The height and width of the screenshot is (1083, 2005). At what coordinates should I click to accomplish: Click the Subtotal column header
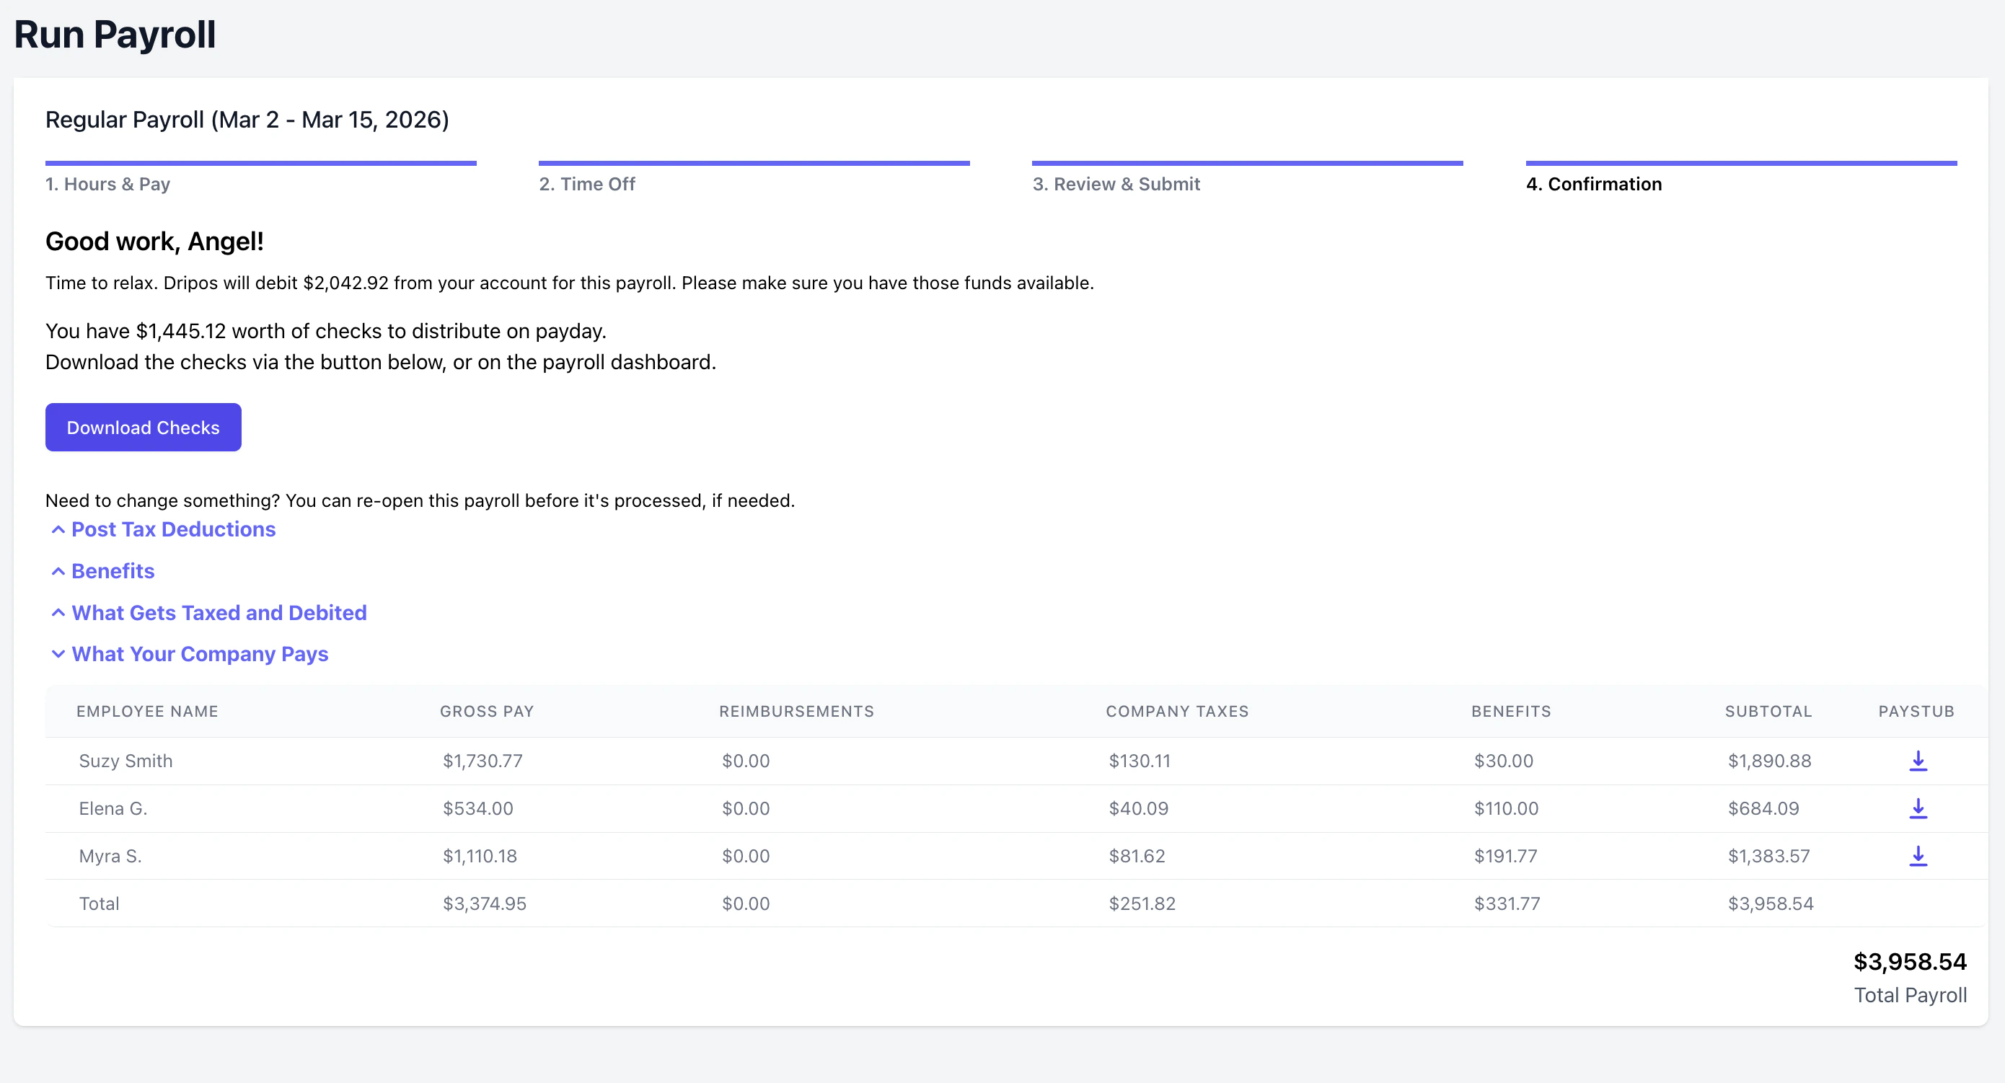pos(1768,711)
